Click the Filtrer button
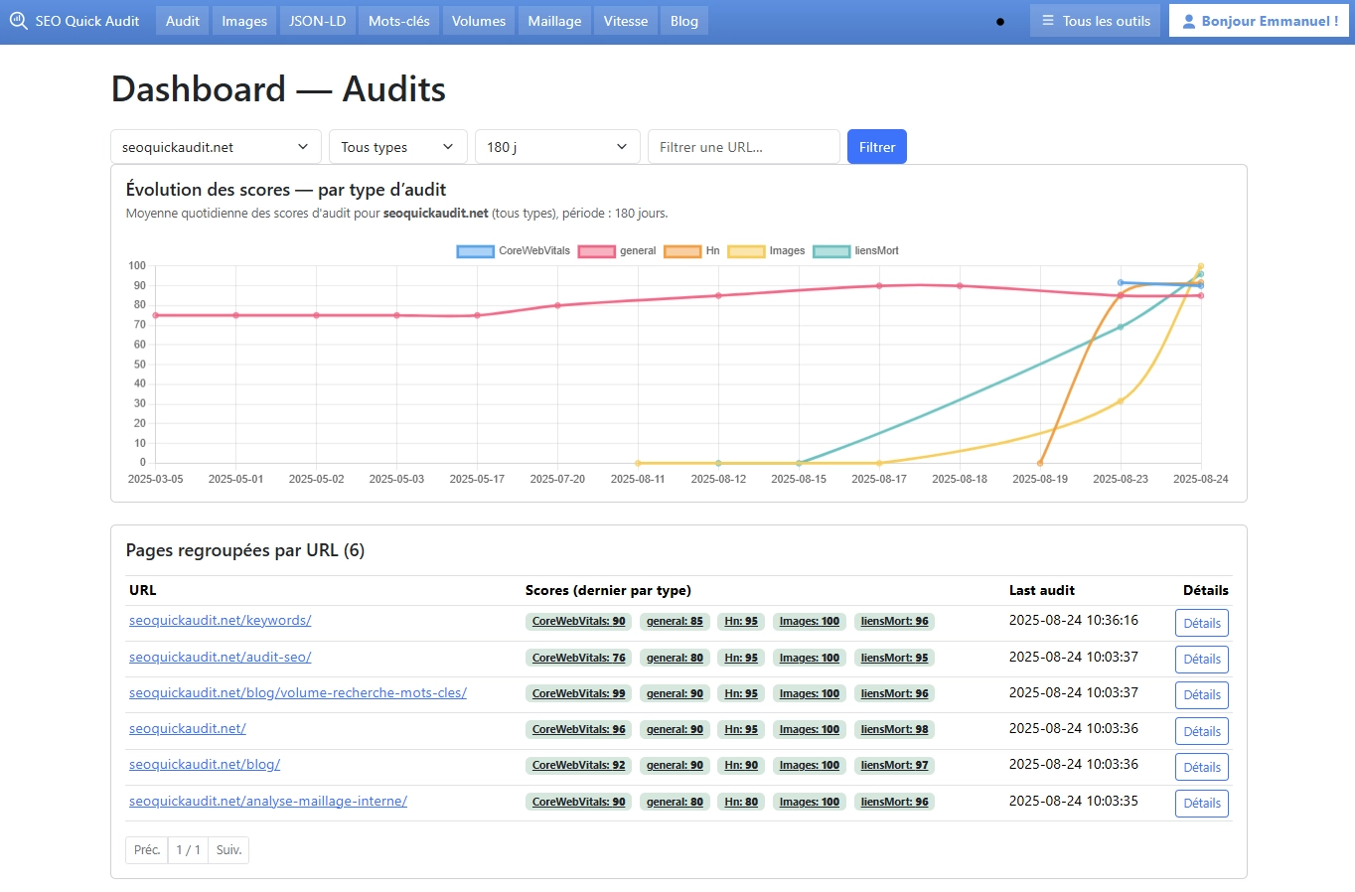The height and width of the screenshot is (892, 1355). 876,146
